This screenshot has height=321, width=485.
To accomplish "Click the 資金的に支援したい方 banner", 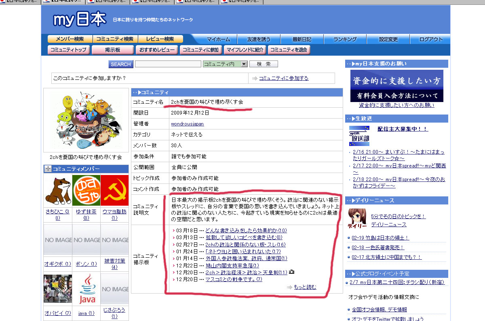I will [396, 86].
